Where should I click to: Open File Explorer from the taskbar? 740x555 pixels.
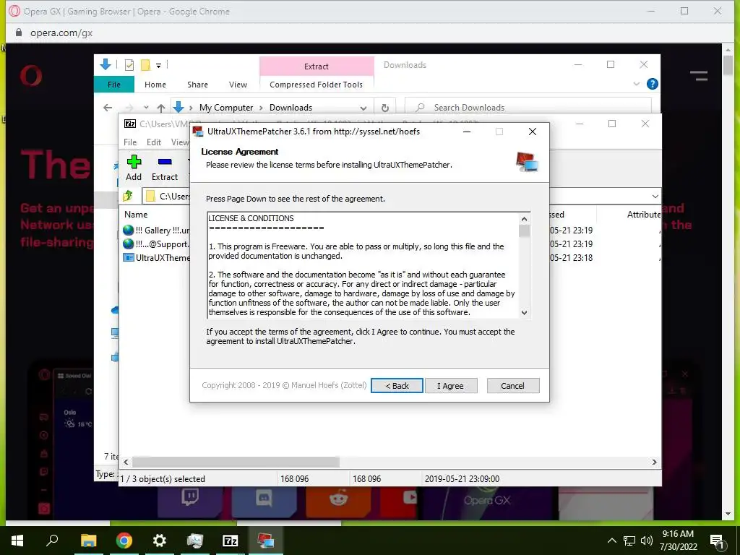(x=88, y=541)
